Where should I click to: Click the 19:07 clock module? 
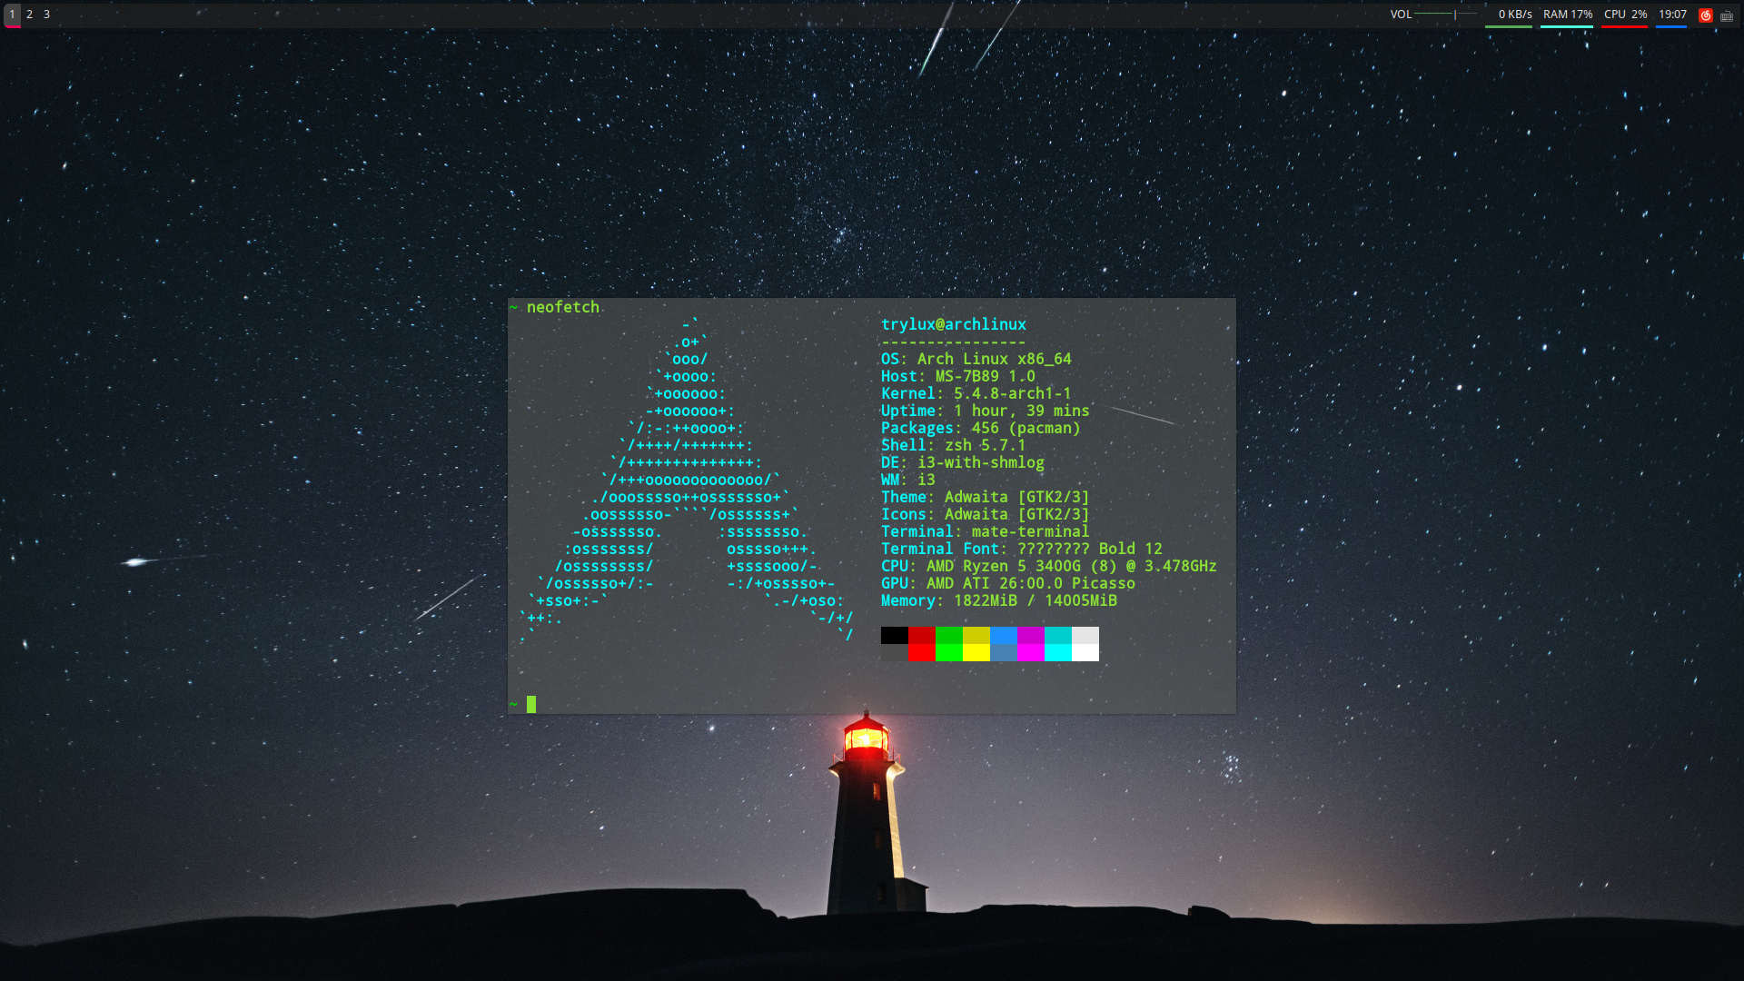(x=1672, y=15)
